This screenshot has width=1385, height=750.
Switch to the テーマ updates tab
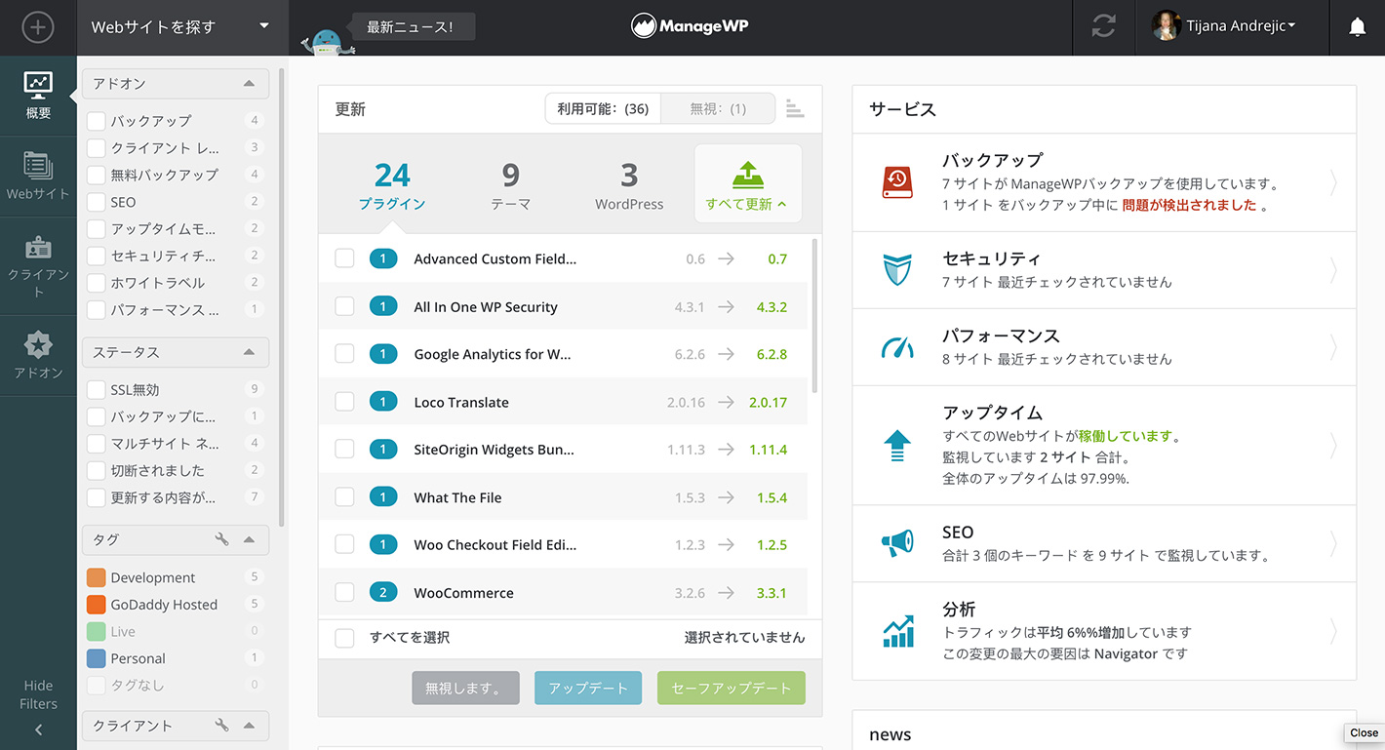tap(510, 185)
